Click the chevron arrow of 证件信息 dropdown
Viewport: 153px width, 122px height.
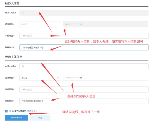tap(58, 24)
